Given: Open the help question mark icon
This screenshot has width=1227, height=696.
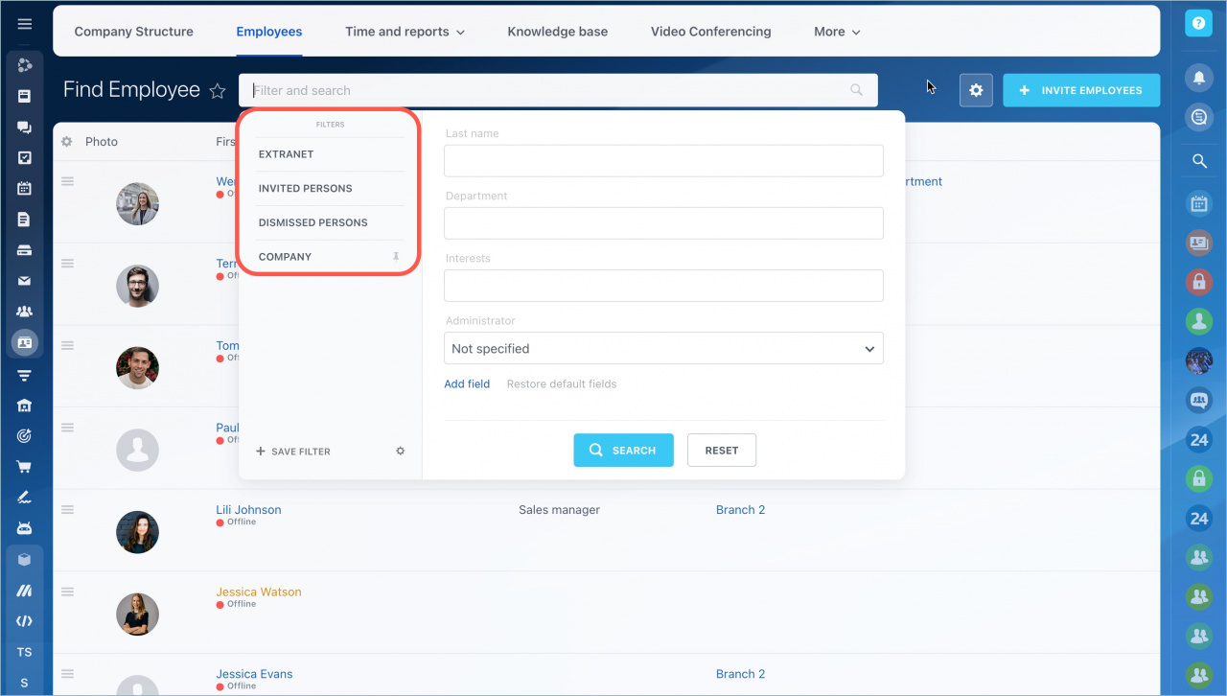Looking at the screenshot, I should pyautogui.click(x=1198, y=24).
